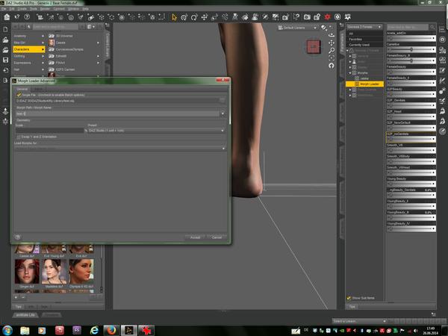Open the Edit menu
This screenshot has height=336, width=448.
(13, 9)
